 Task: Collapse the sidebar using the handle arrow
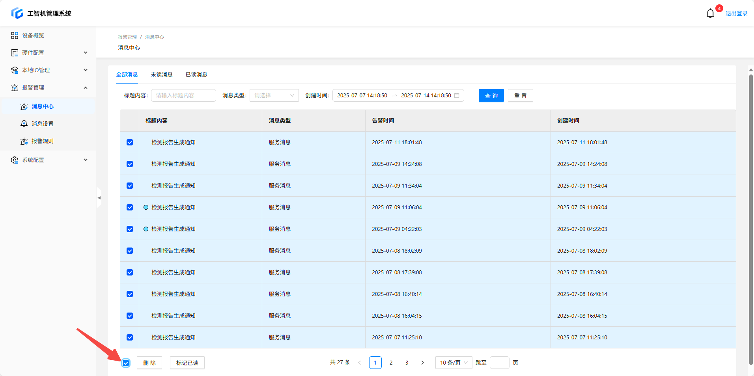tap(99, 198)
